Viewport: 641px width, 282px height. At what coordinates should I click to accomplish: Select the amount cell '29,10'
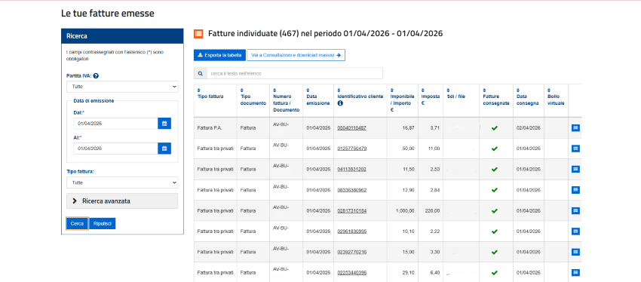click(x=403, y=273)
